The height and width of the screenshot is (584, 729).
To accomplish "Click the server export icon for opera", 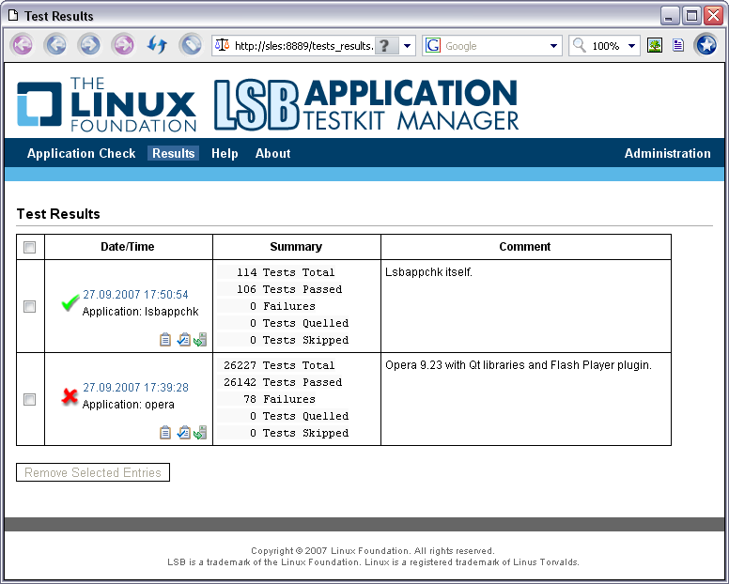I will point(200,433).
